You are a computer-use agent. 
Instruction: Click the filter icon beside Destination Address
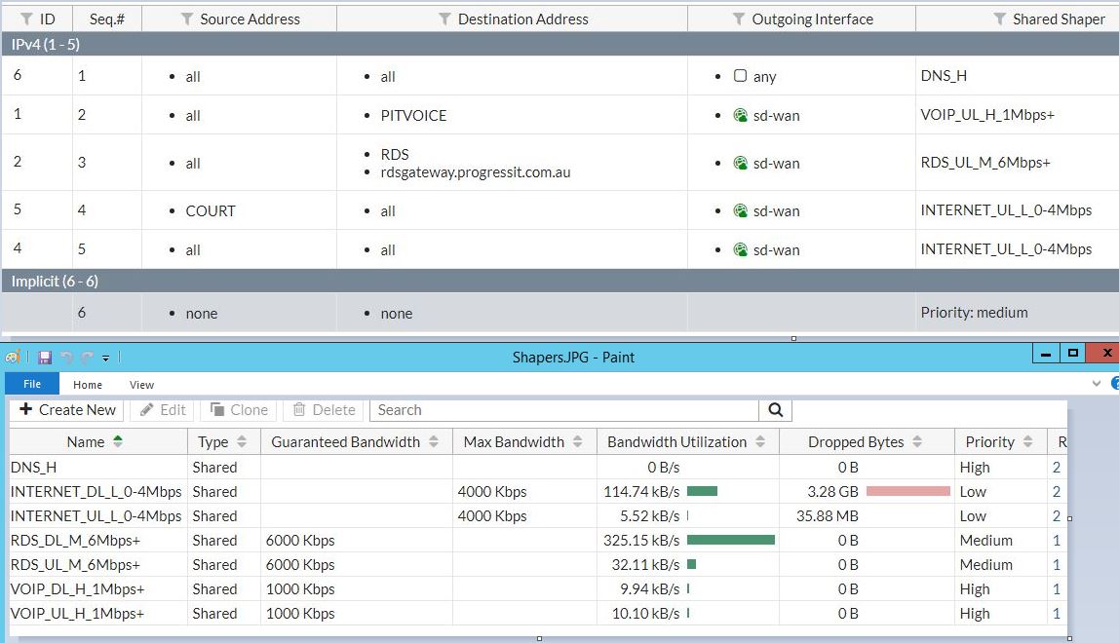444,19
